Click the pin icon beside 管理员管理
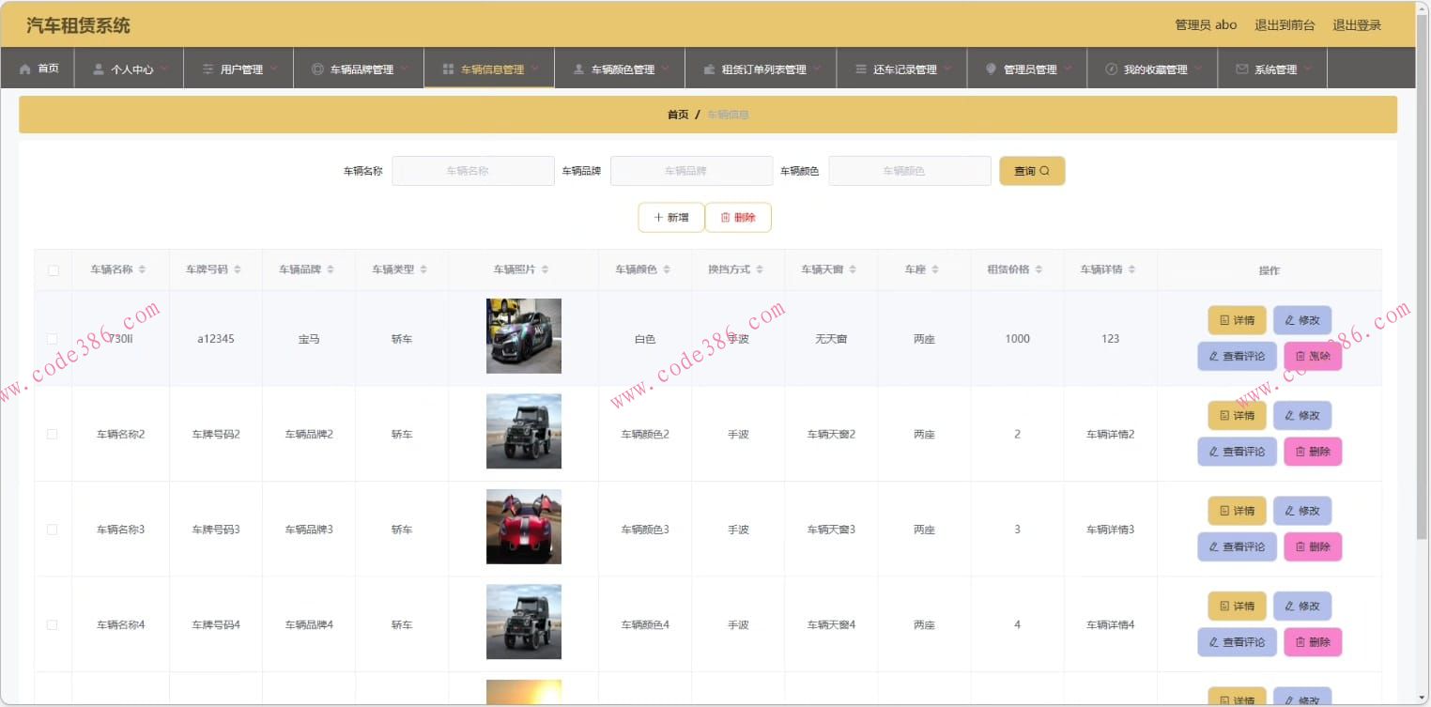This screenshot has width=1431, height=707. click(x=992, y=67)
